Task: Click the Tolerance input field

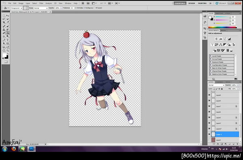Action: [x=72, y=8]
